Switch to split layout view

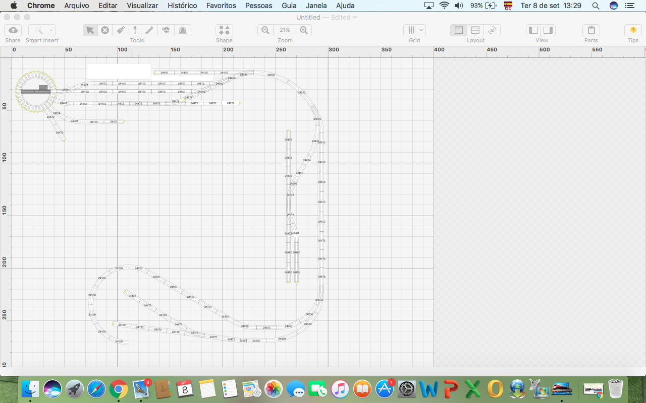475,30
